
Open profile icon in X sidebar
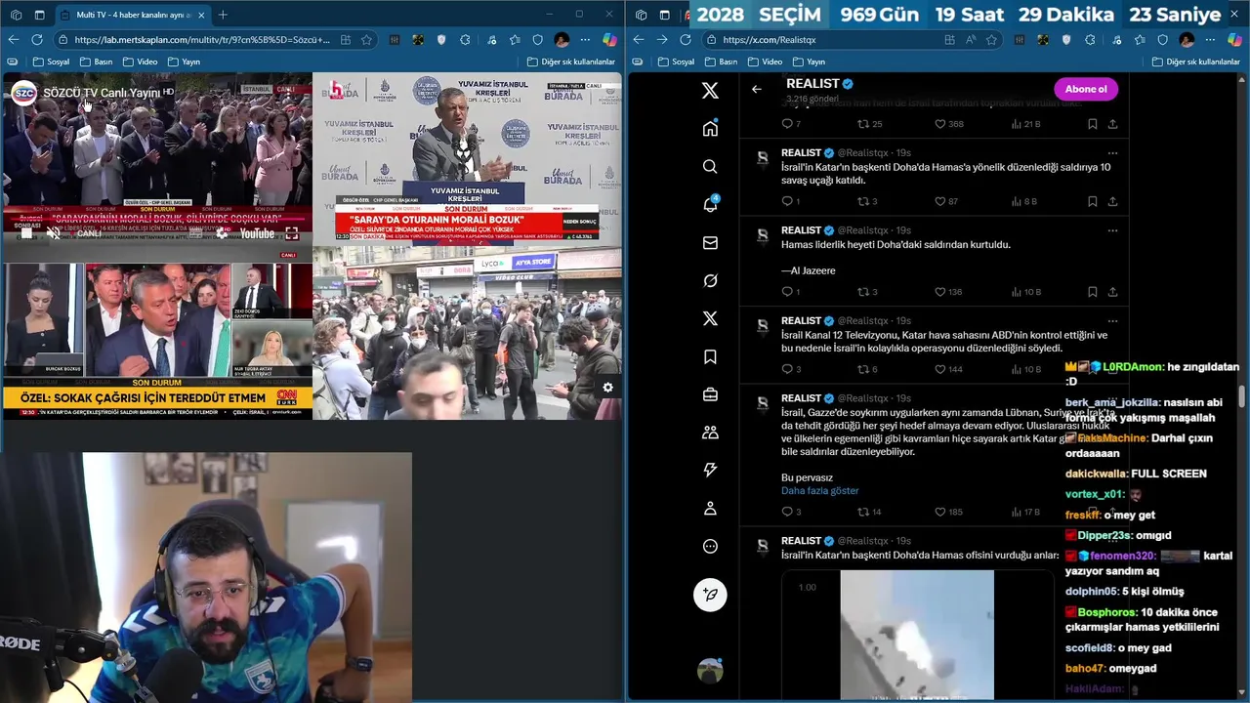tap(710, 508)
